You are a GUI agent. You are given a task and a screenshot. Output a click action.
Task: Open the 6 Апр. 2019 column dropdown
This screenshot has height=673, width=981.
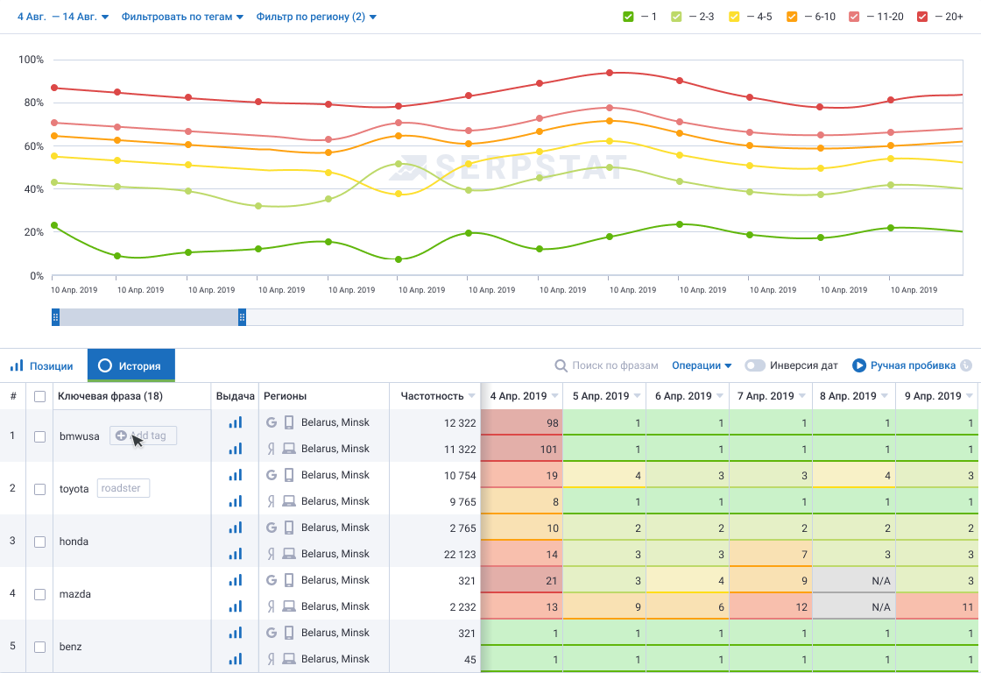(x=720, y=396)
